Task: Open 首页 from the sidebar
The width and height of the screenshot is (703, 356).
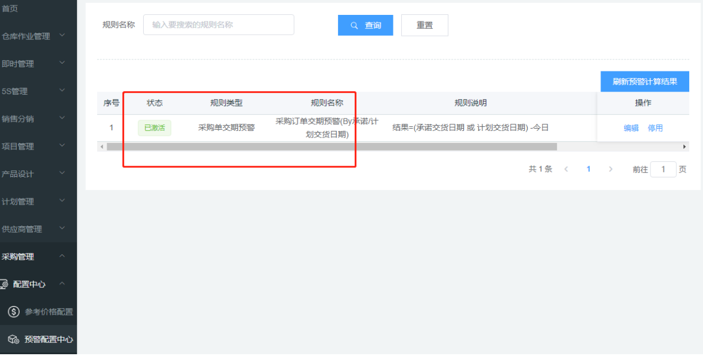Action: [x=10, y=8]
